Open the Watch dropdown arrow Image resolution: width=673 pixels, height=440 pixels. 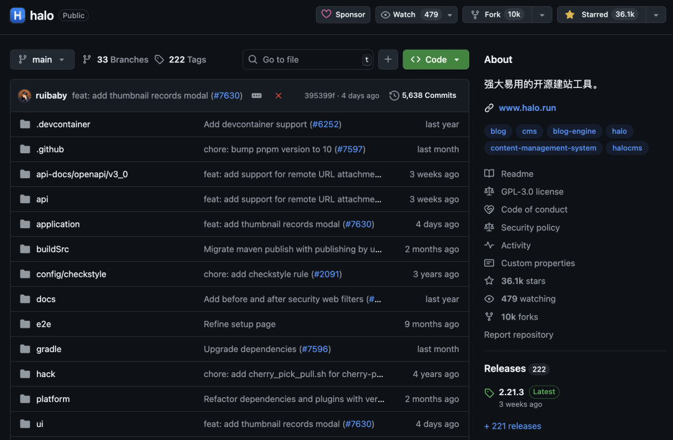click(x=450, y=15)
